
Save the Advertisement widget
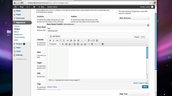point(145,87)
